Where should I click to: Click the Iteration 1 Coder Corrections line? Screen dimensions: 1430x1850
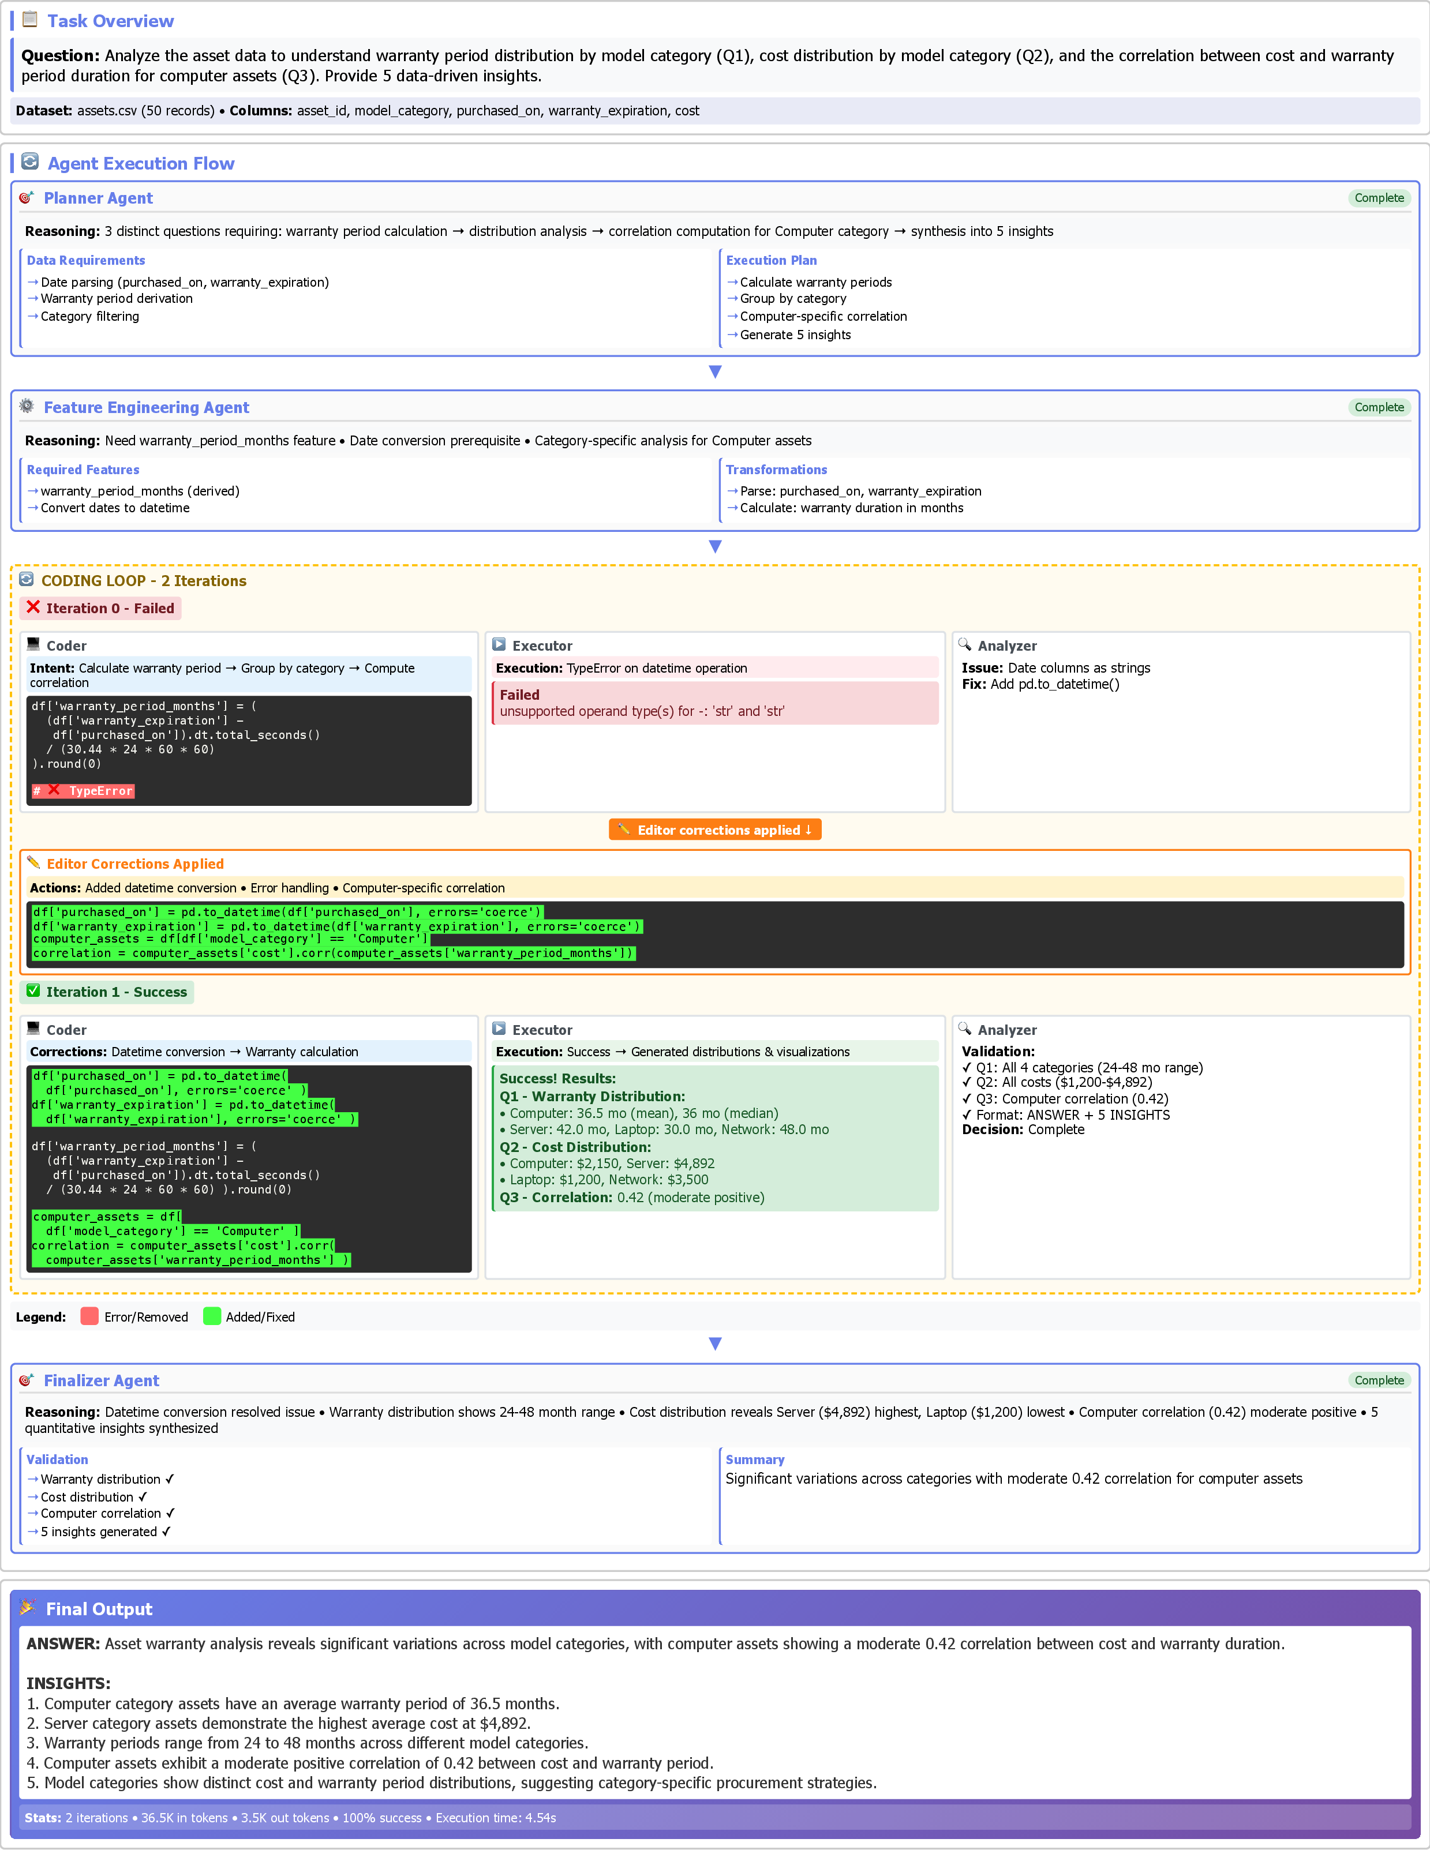[248, 1051]
